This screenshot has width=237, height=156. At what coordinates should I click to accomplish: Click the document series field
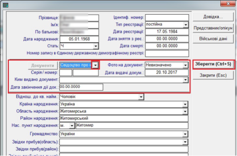point(66,73)
